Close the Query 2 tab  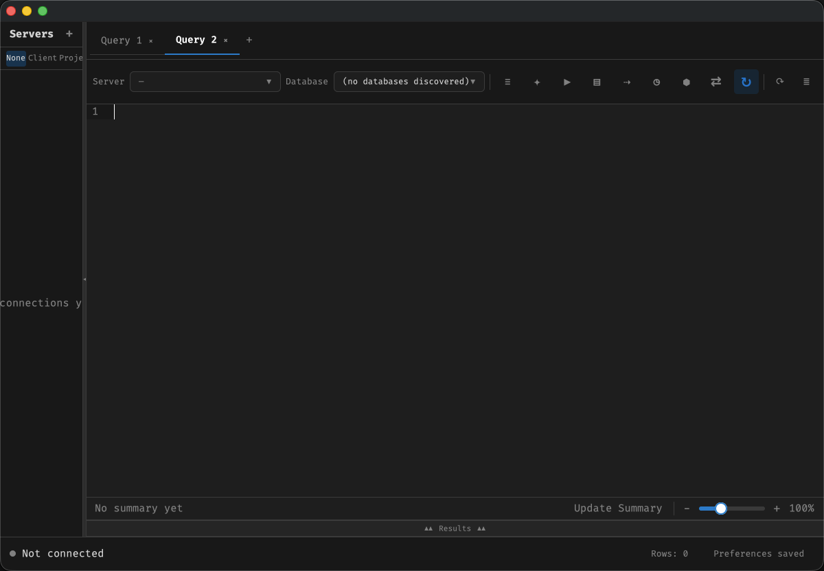click(x=225, y=40)
